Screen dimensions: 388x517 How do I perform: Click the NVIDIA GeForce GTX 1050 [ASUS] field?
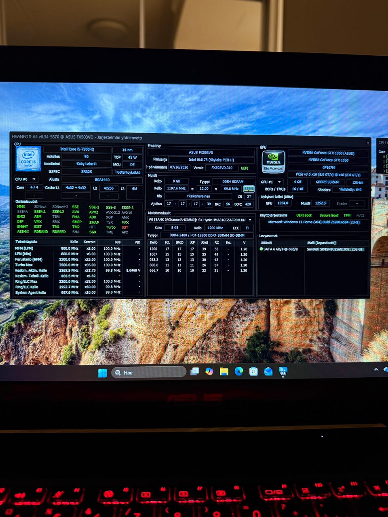pos(328,153)
